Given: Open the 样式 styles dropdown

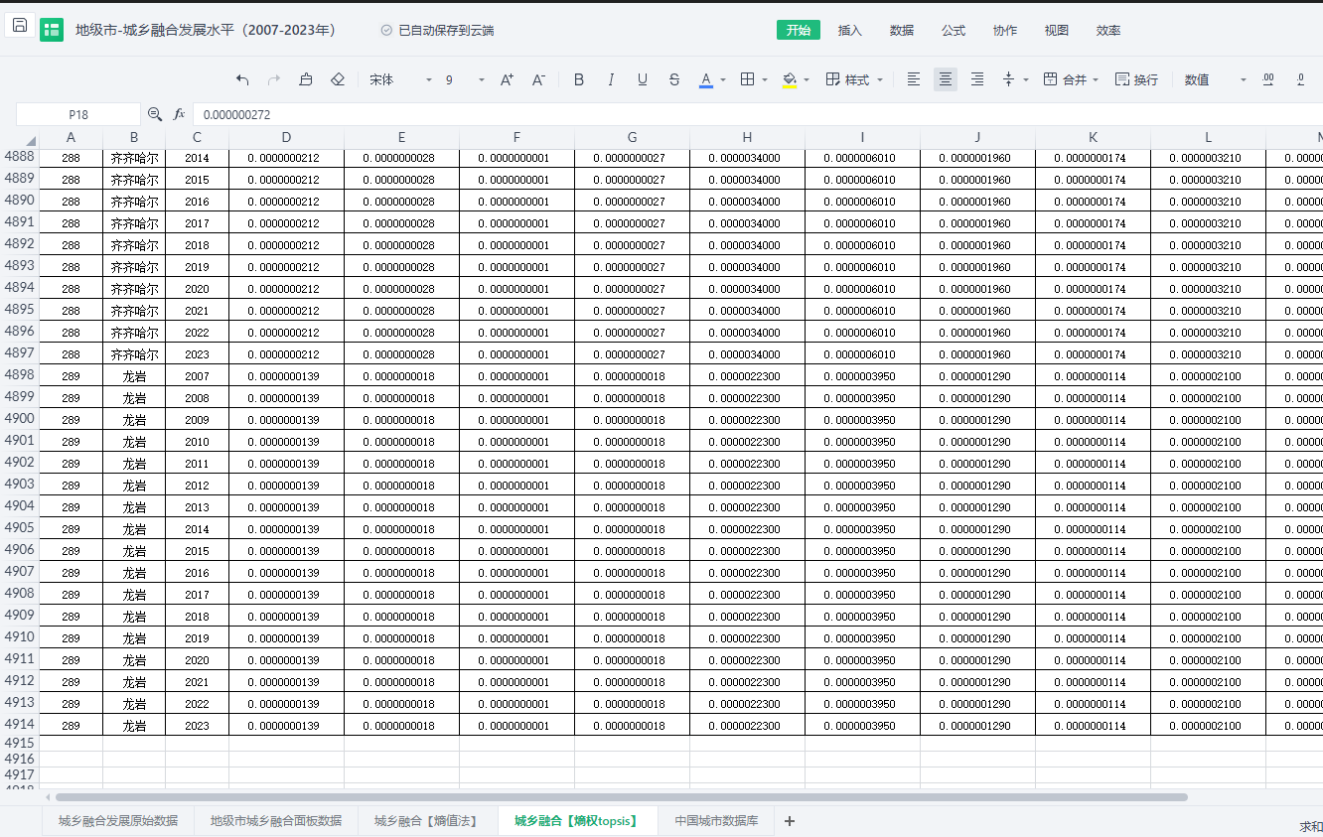Looking at the screenshot, I should pyautogui.click(x=855, y=79).
